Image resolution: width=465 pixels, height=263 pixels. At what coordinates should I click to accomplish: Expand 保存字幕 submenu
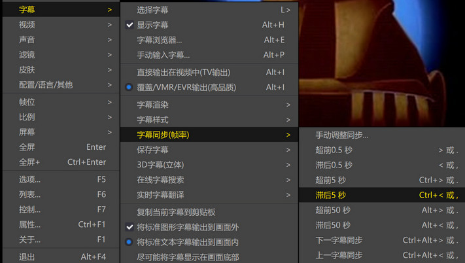[x=209, y=150]
